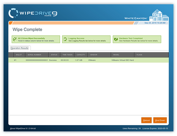Click the WipeDrive circular logo icon
177x136 pixels.
[13, 13]
